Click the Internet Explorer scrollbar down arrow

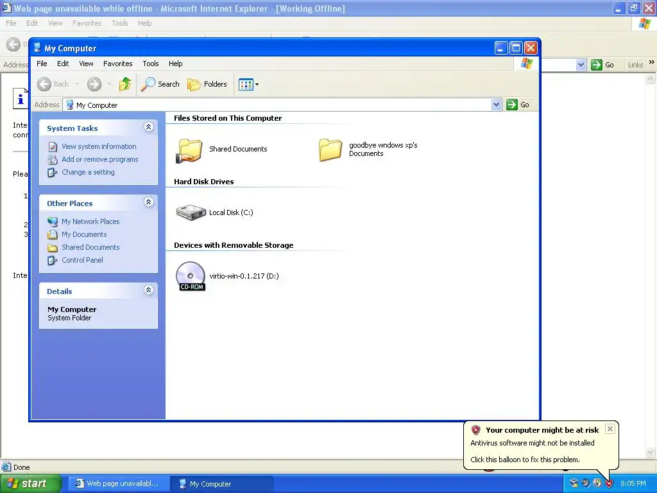click(x=651, y=453)
